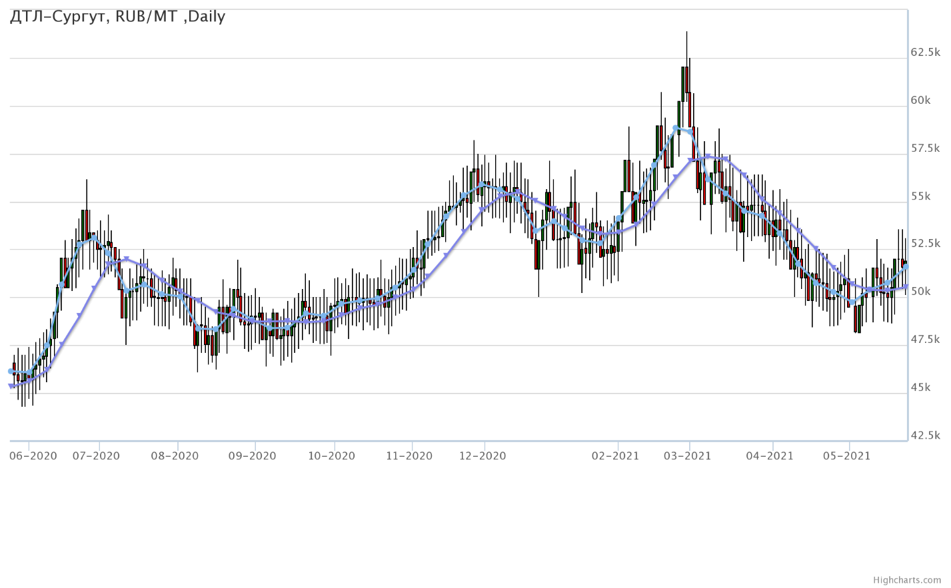Select the 06-2020 x-axis label

pos(33,456)
